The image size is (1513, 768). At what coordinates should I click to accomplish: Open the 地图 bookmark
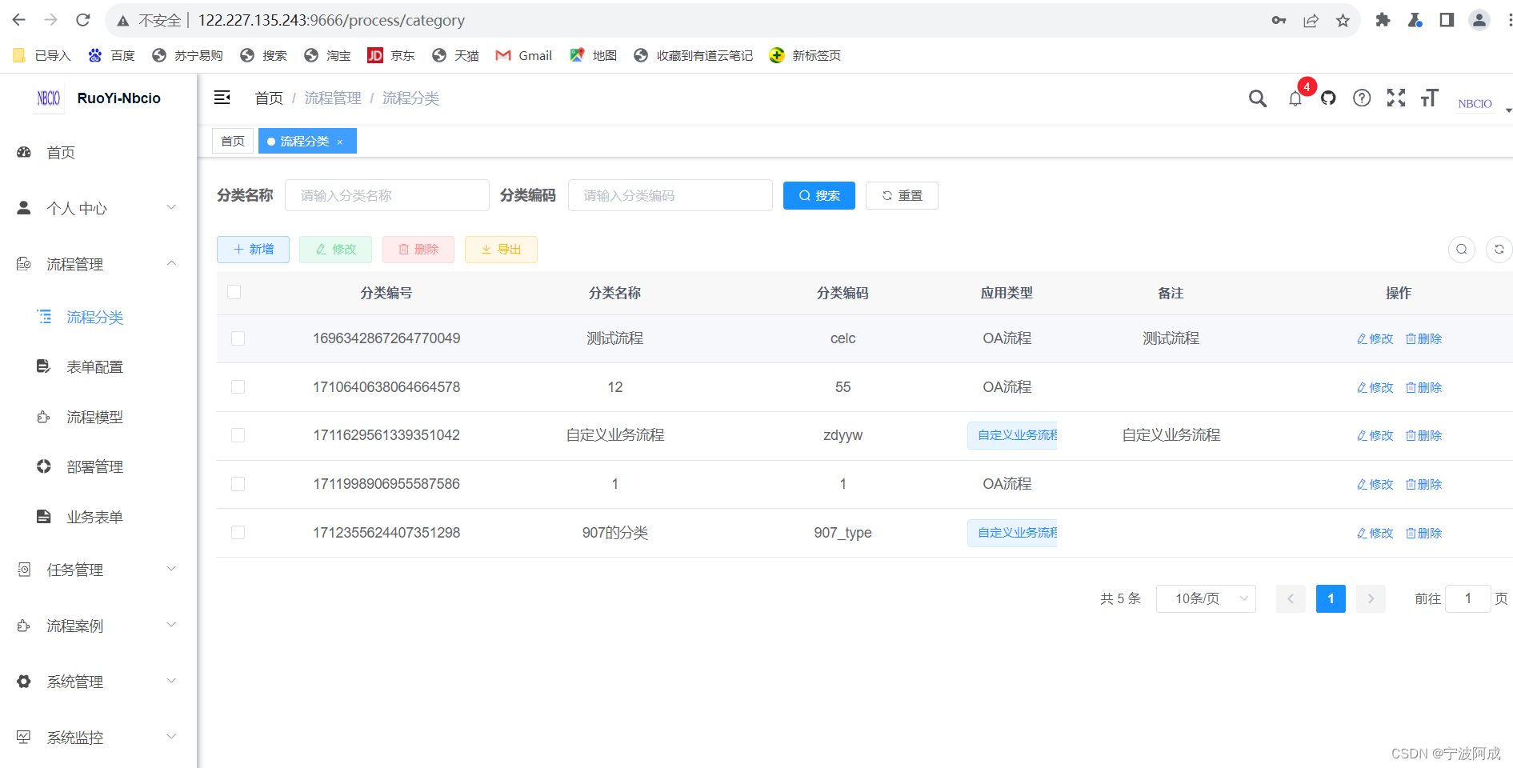[593, 55]
